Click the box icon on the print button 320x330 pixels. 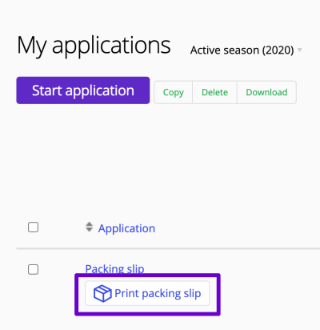tap(102, 293)
